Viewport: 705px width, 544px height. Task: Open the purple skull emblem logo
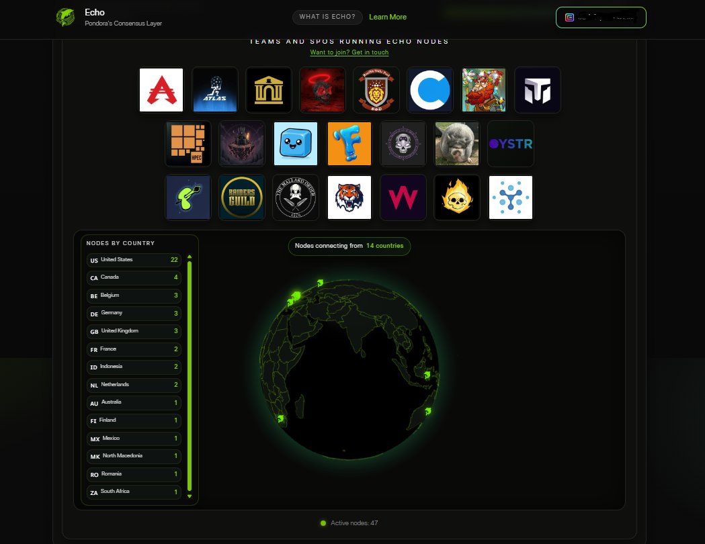[x=403, y=144]
